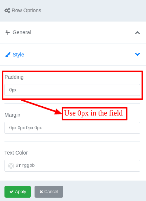Click the Text Color label
146x201 pixels.
16,153
